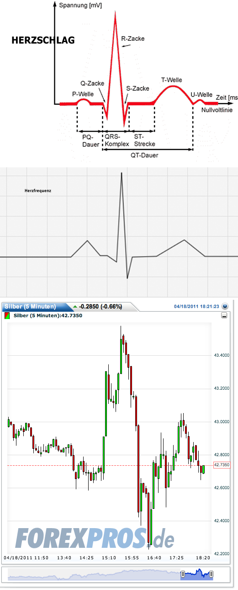Click the T-Welle label
This screenshot has height=590, width=238.
coord(171,80)
